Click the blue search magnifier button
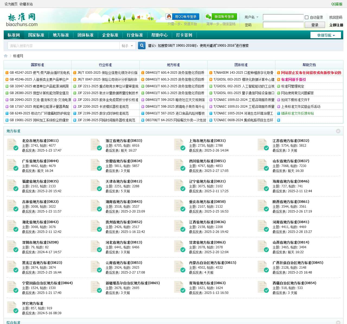This screenshot has width=347, height=324. pyautogui.click(x=142, y=46)
